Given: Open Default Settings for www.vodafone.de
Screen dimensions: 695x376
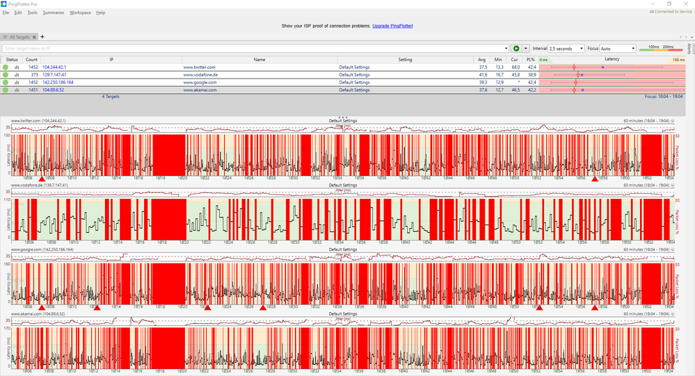Looking at the screenshot, I should point(354,75).
